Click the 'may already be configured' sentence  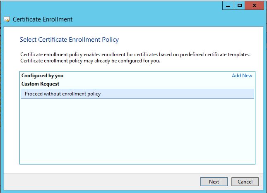click(90, 61)
